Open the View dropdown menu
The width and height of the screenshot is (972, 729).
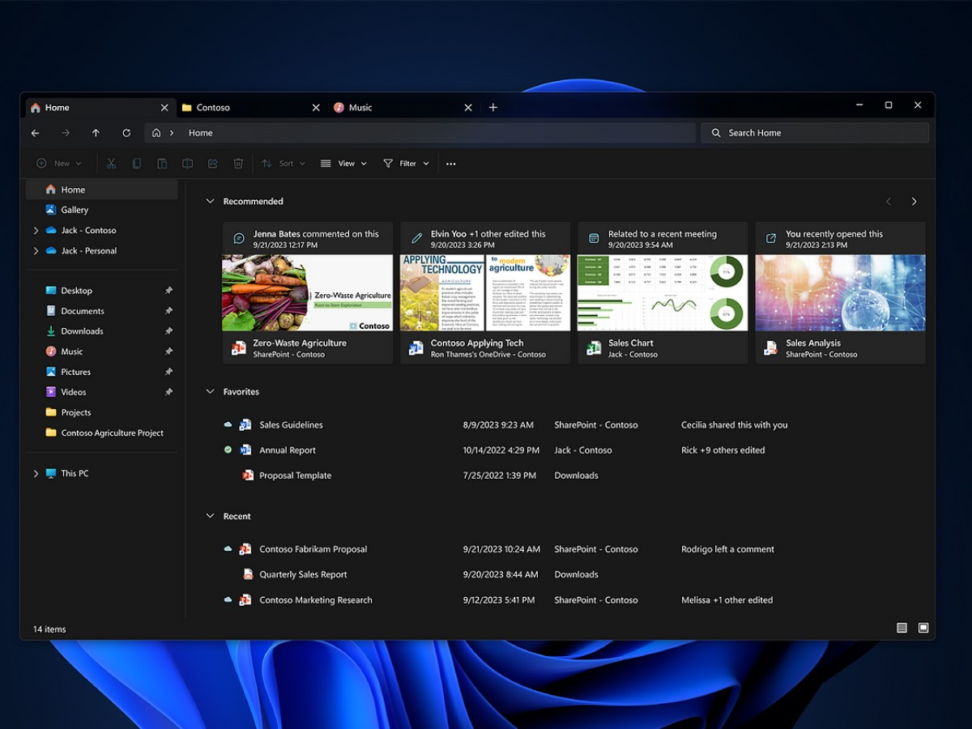[344, 164]
